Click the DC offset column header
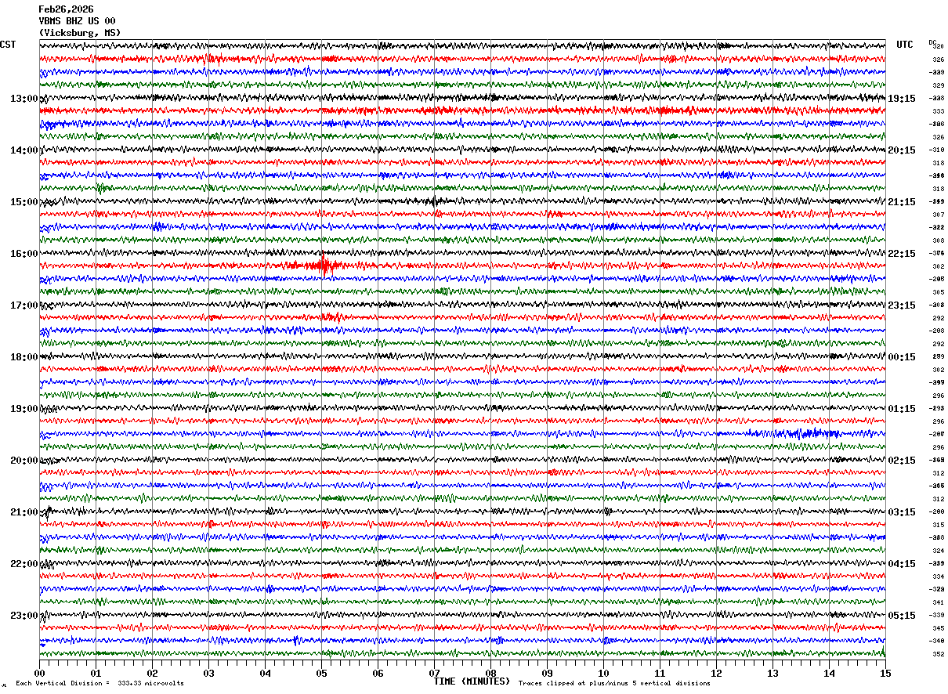Image resolution: width=948 pixels, height=694 pixels. coord(932,42)
